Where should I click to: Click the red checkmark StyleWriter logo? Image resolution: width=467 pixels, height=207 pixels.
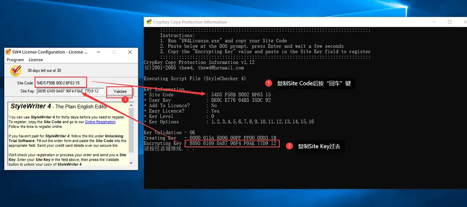coord(16,70)
